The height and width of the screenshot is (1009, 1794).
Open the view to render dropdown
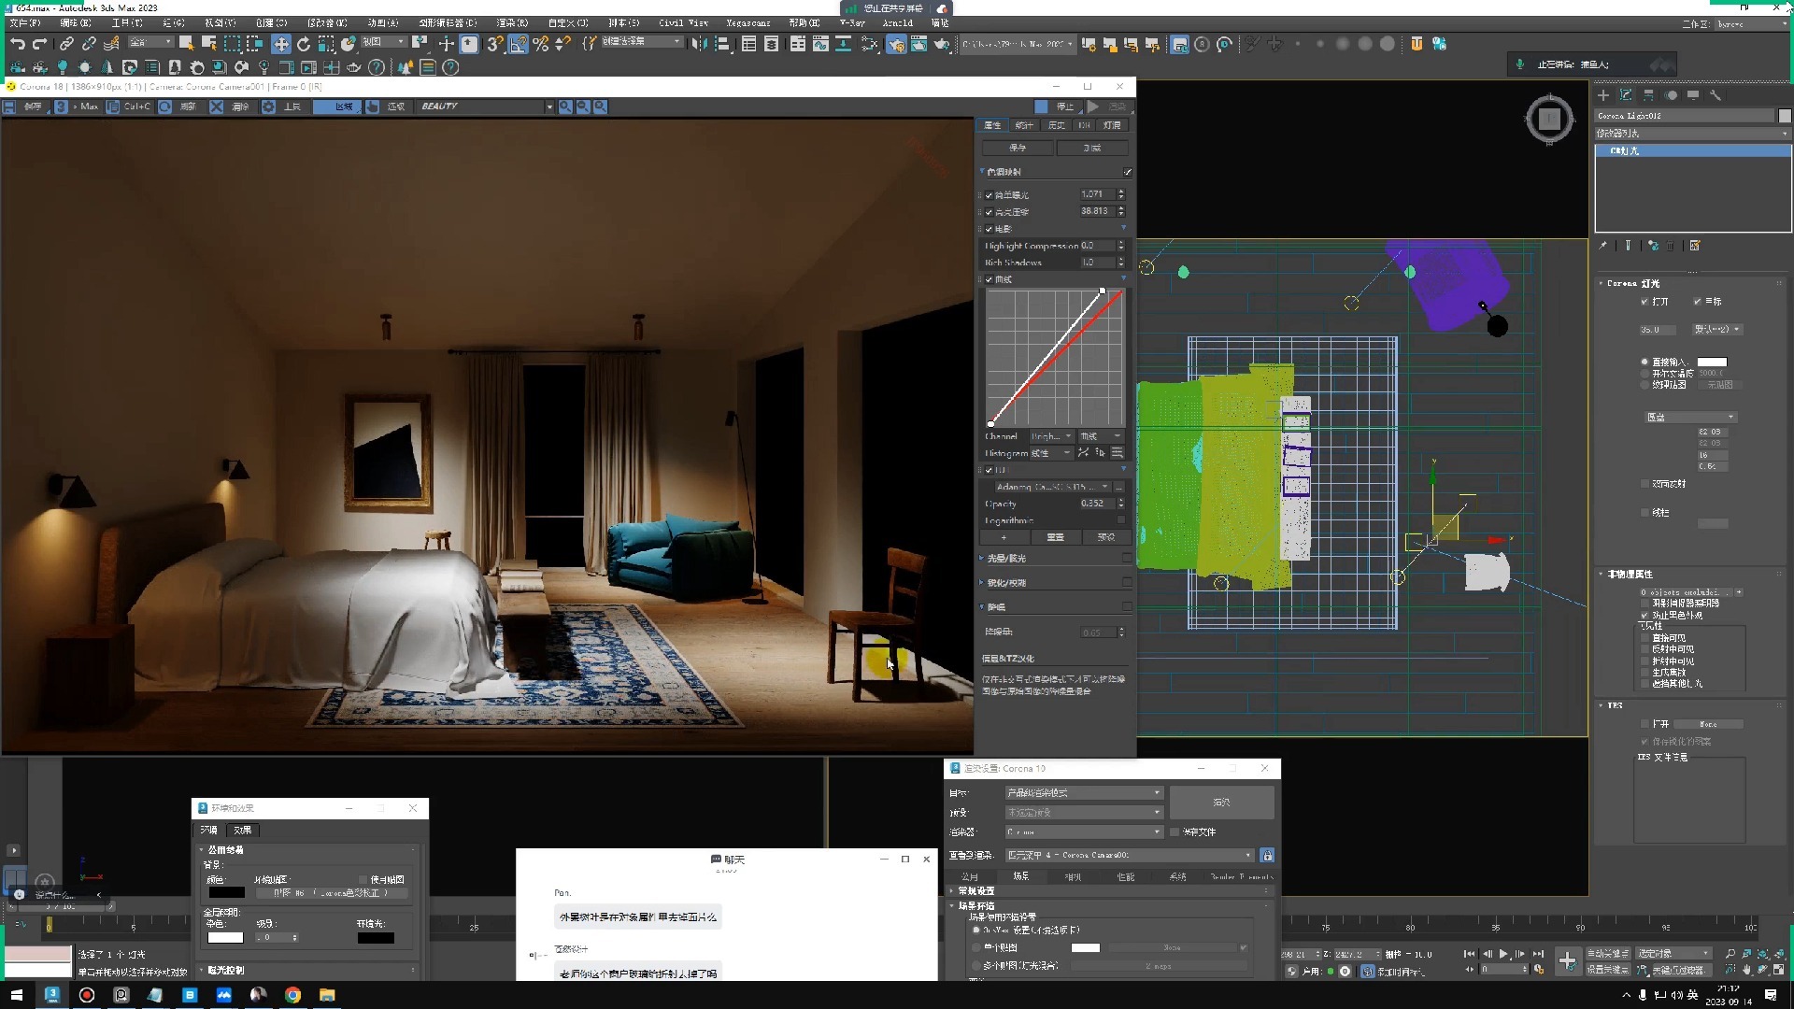pyautogui.click(x=1129, y=855)
